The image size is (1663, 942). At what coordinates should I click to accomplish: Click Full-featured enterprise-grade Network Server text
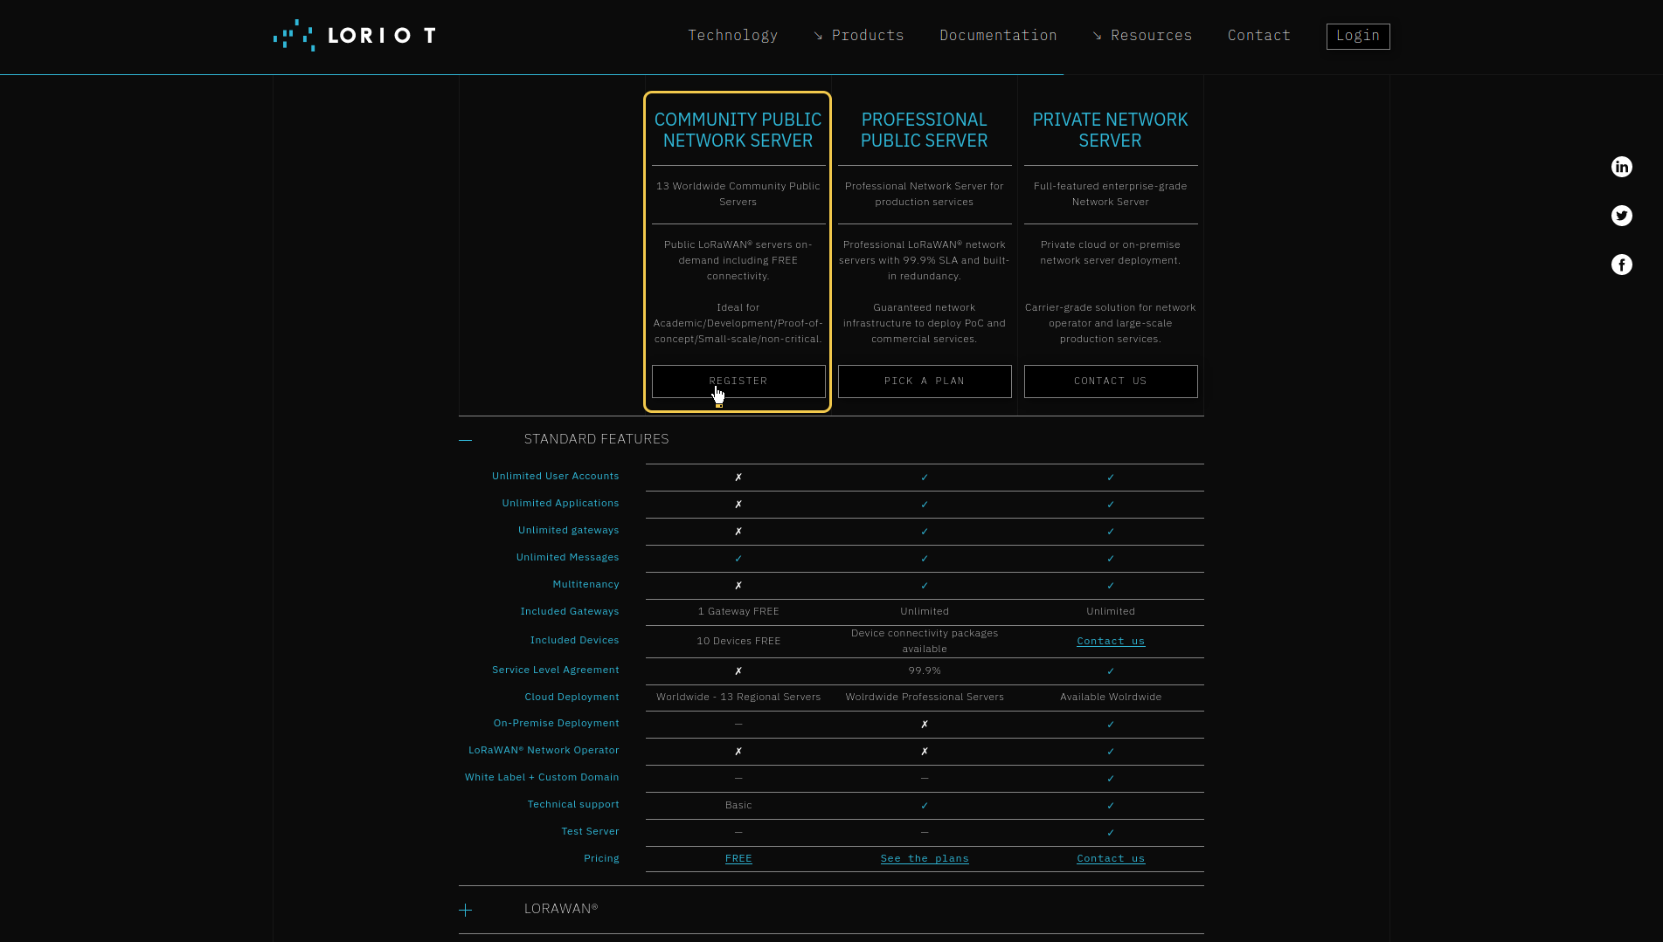point(1111,195)
